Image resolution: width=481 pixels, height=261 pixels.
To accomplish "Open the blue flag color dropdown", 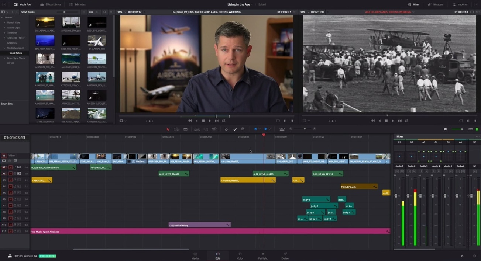I will pyautogui.click(x=260, y=129).
